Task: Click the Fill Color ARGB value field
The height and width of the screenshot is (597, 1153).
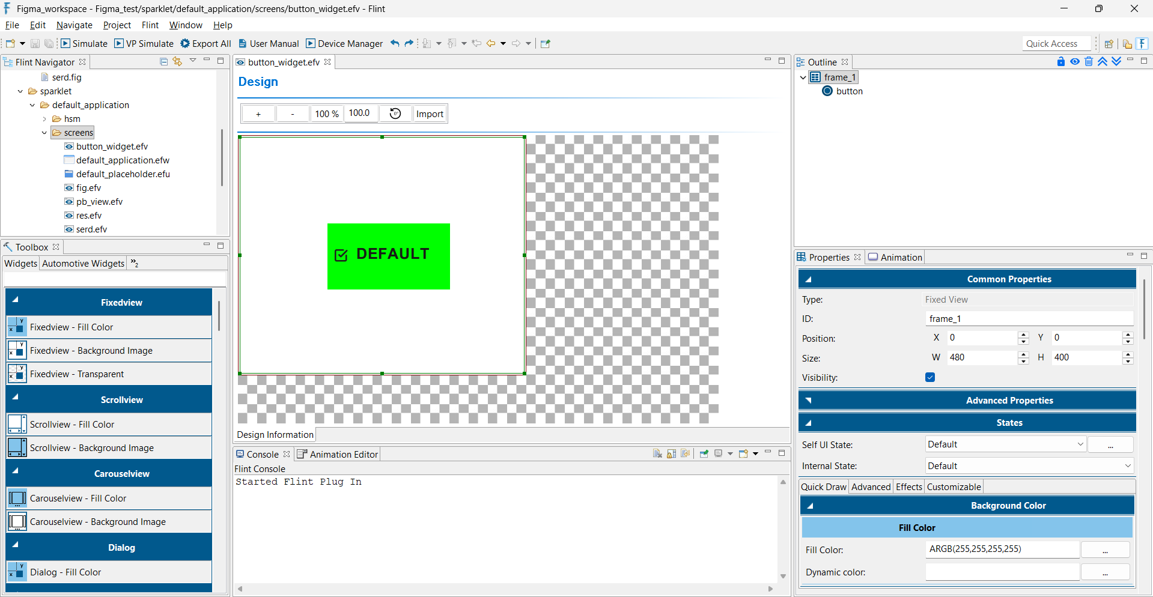Action: (x=1002, y=549)
